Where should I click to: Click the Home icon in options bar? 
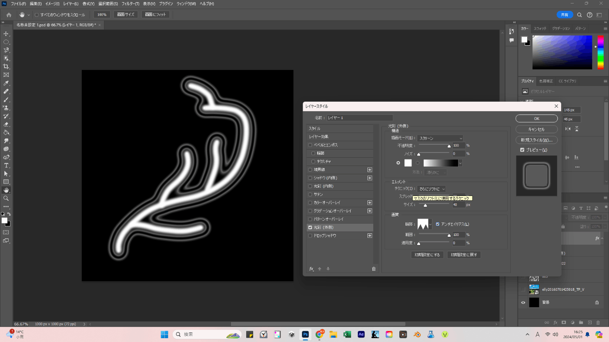click(9, 15)
